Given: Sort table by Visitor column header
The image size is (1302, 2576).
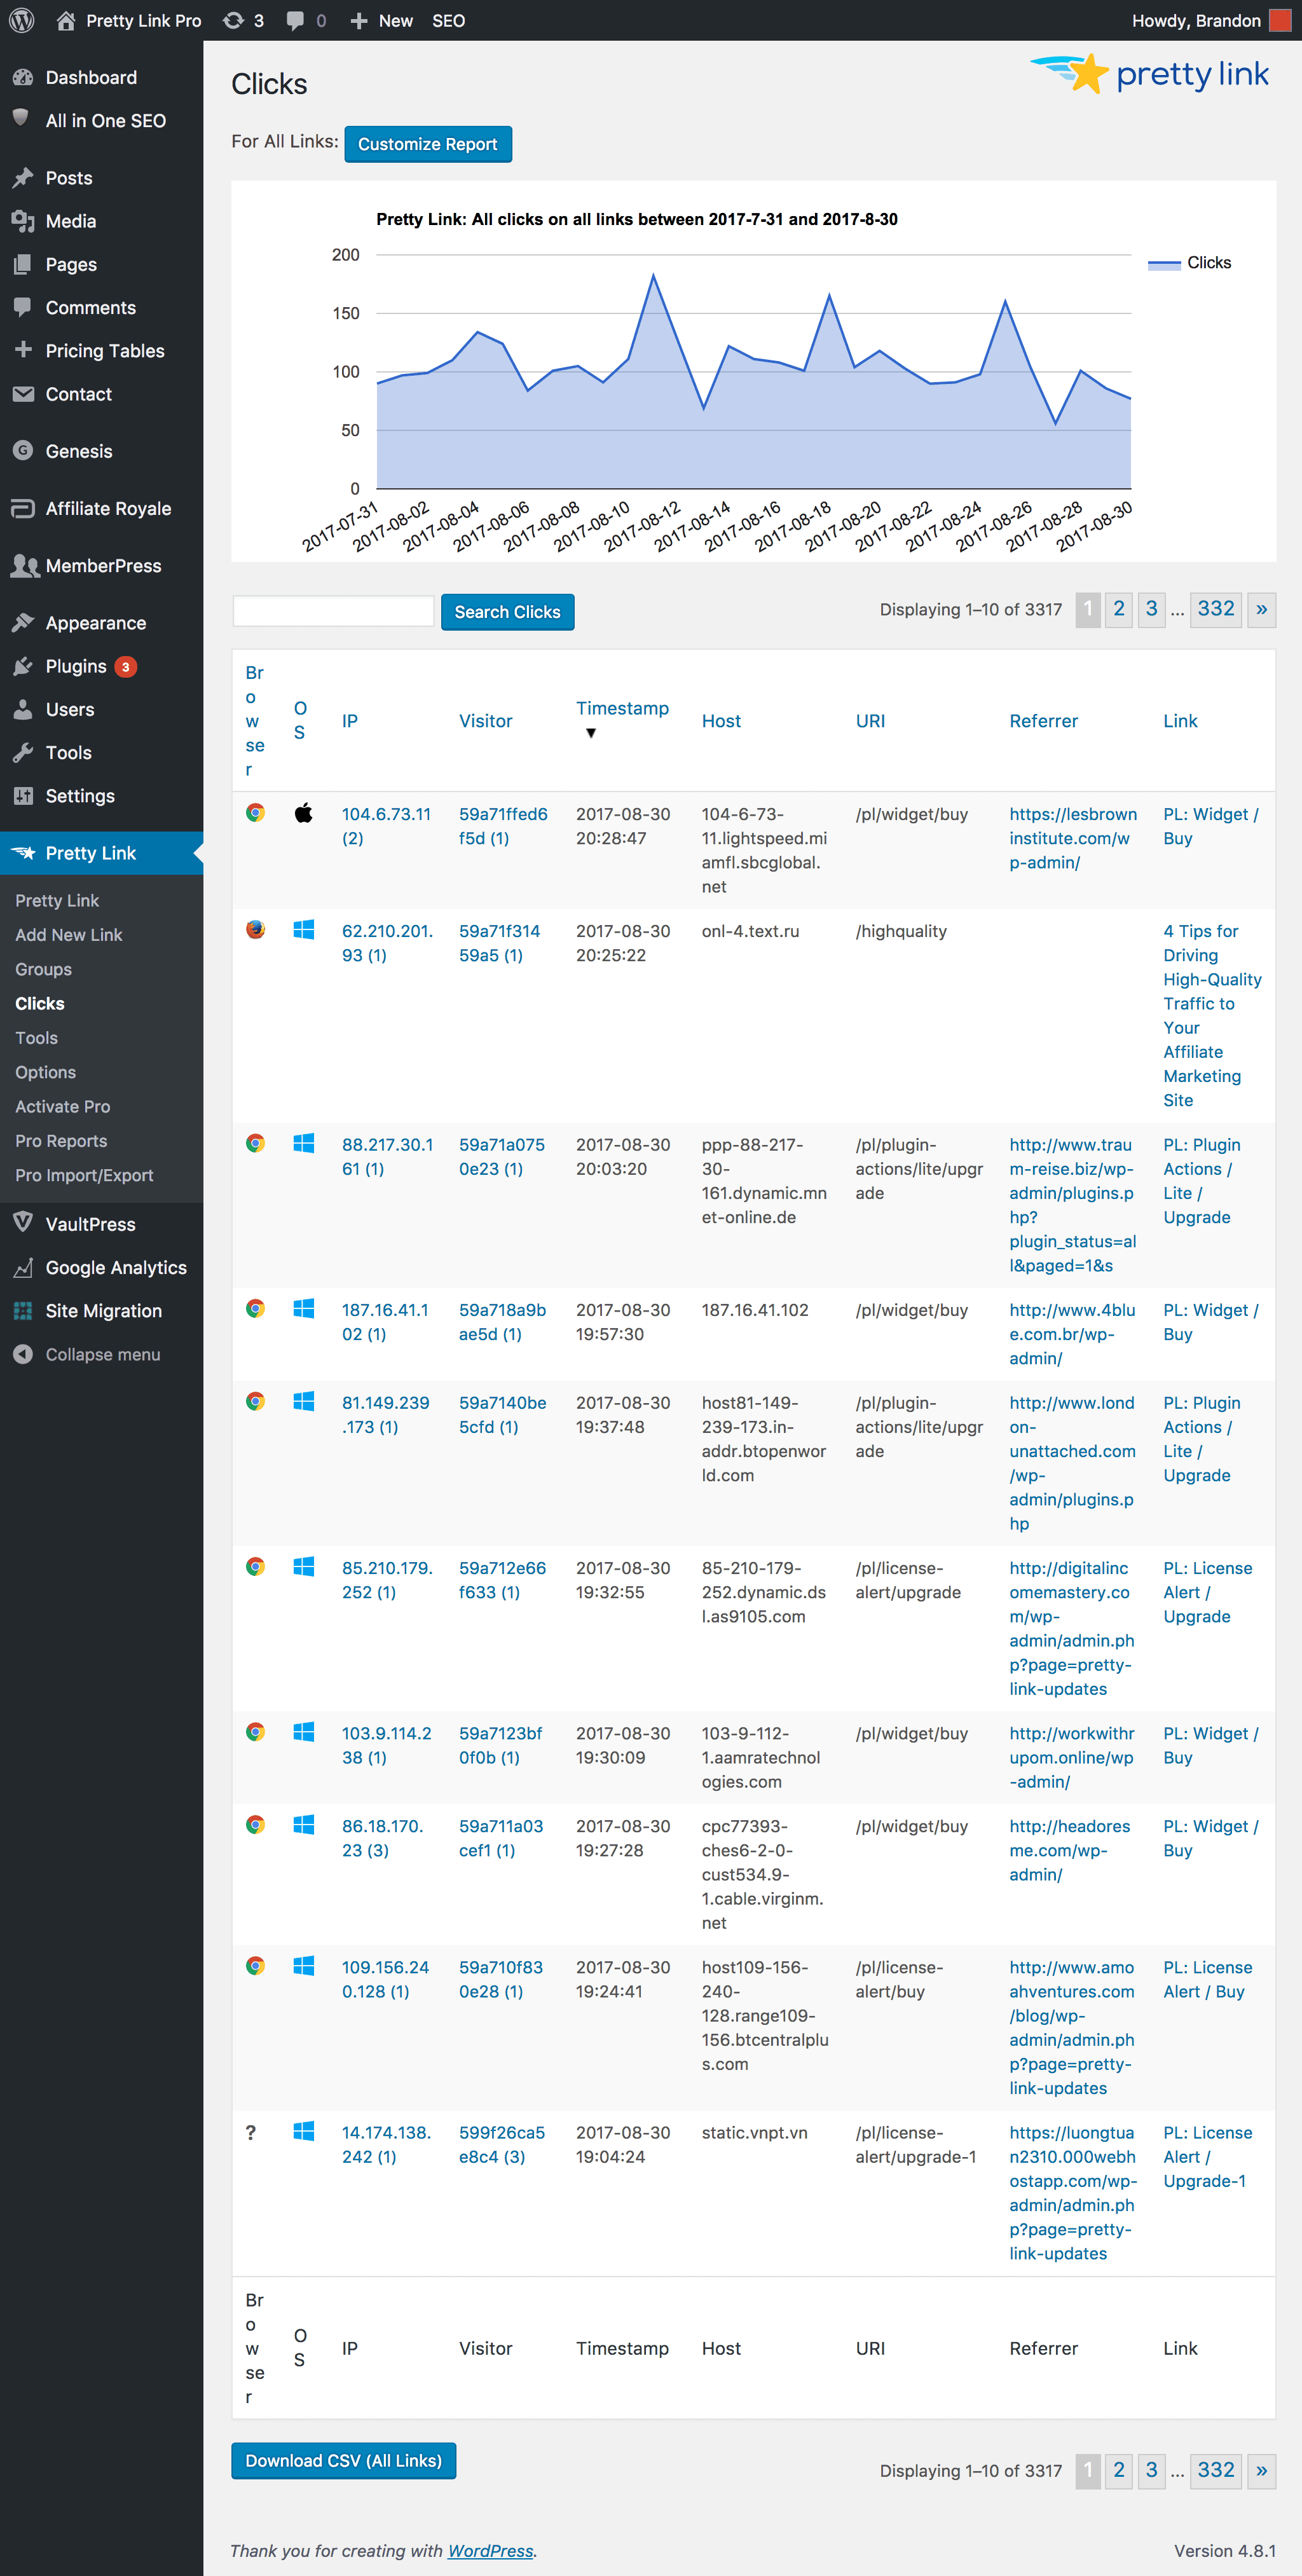Looking at the screenshot, I should pos(485,721).
